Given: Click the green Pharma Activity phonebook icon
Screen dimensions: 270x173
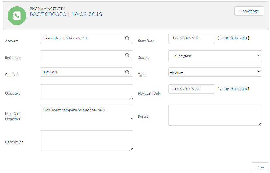Looking at the screenshot, I should [17, 16].
